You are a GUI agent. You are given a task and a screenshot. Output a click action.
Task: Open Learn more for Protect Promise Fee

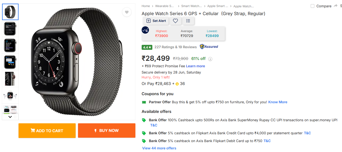(x=195, y=66)
